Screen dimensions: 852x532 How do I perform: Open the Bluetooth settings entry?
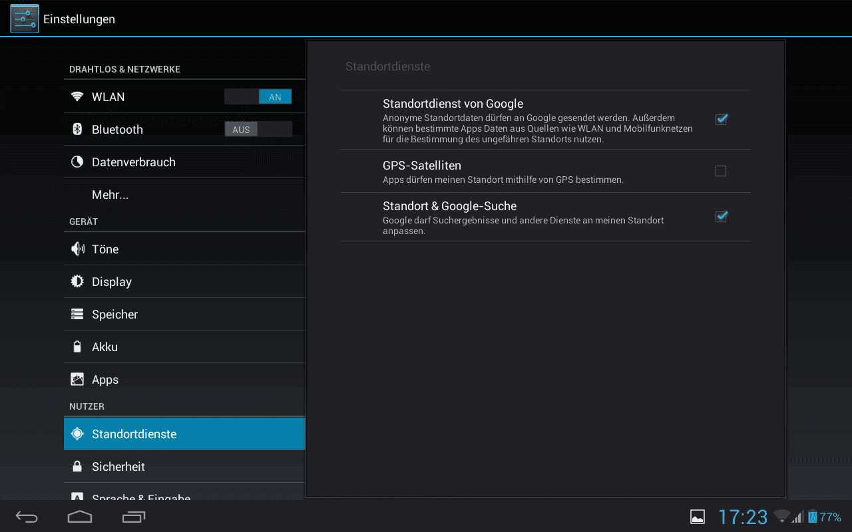click(x=184, y=130)
